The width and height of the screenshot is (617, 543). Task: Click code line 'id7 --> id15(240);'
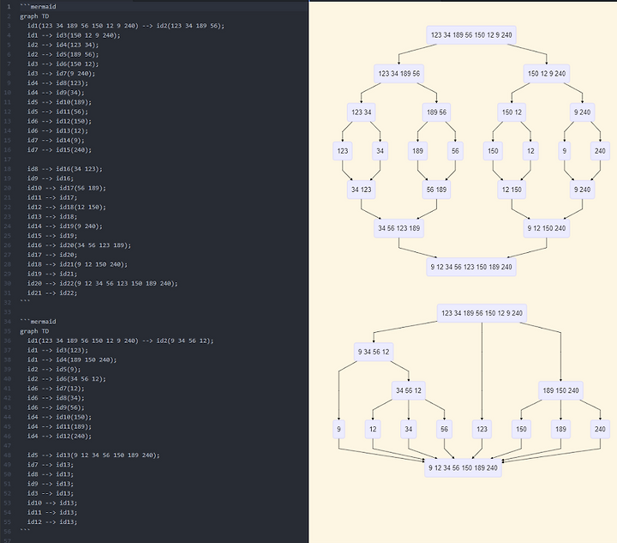click(59, 149)
